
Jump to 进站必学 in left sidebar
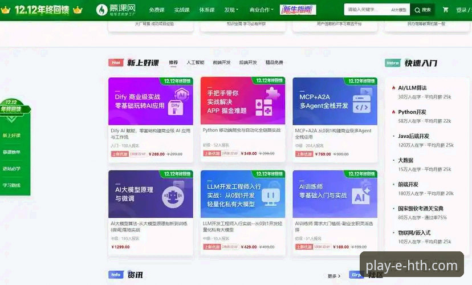pyautogui.click(x=11, y=169)
